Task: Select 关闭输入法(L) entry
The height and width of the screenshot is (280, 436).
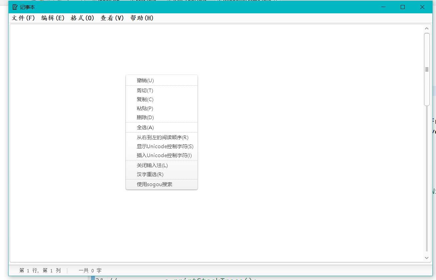Action: [x=162, y=165]
